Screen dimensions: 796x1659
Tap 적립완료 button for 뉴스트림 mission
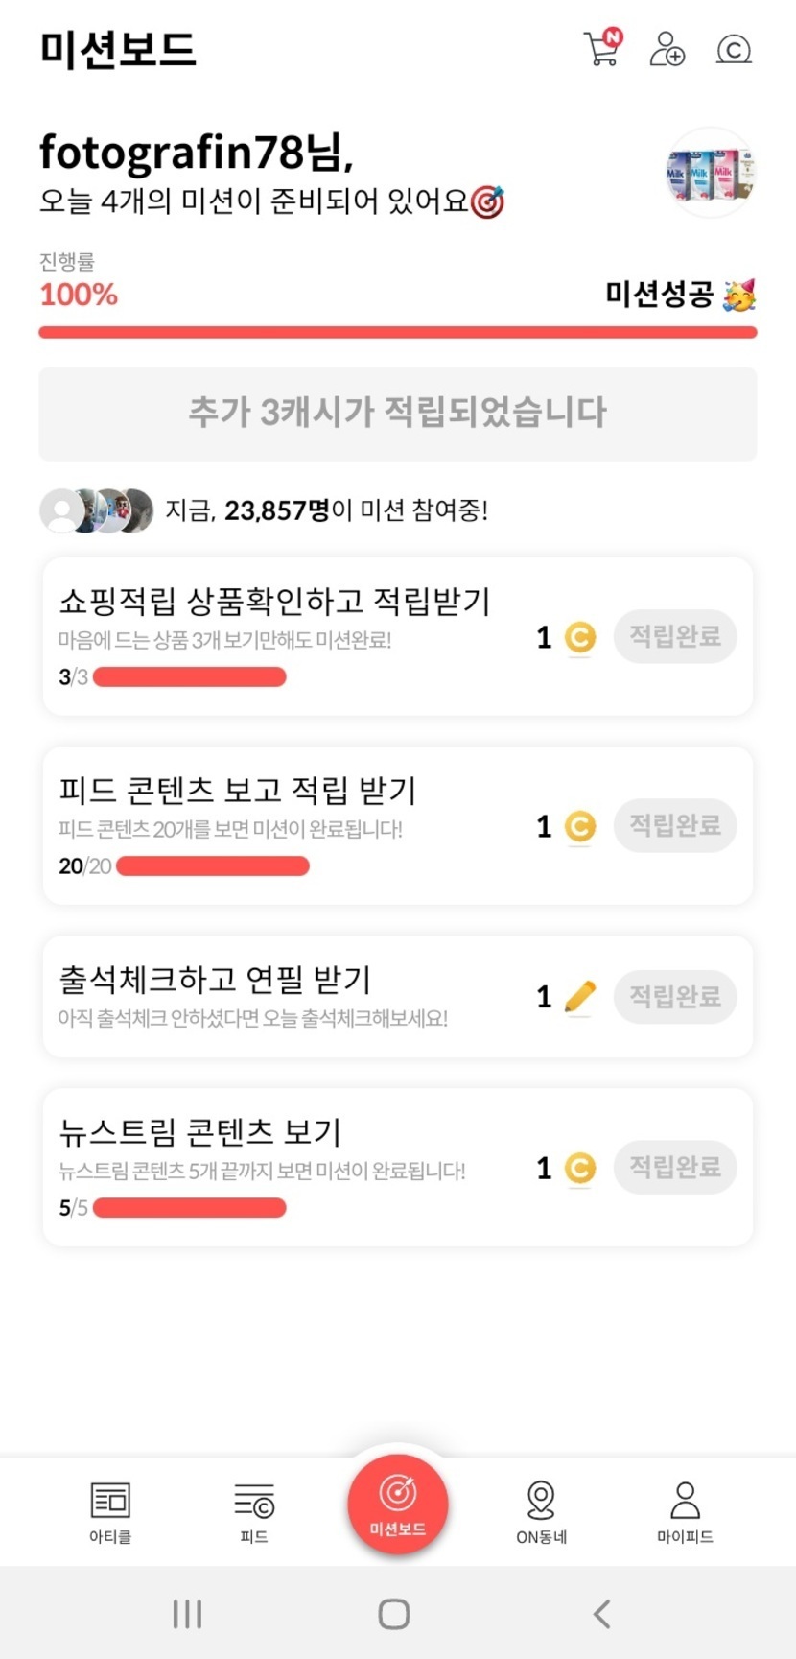tap(674, 1167)
